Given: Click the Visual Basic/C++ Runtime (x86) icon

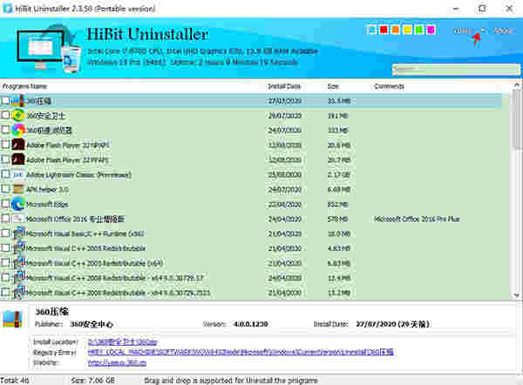Looking at the screenshot, I should point(19,233).
